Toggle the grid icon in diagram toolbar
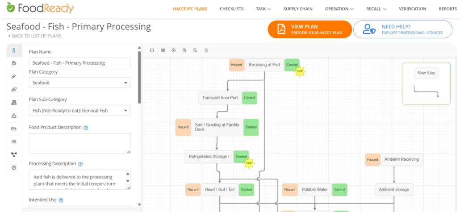Screen dimensions: 460x212 click(163, 50)
